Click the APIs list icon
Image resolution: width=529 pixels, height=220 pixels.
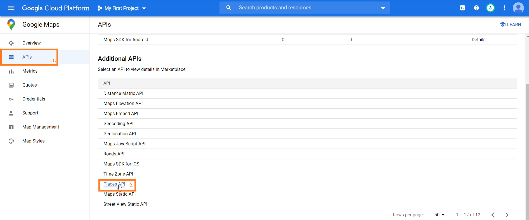pyautogui.click(x=11, y=57)
